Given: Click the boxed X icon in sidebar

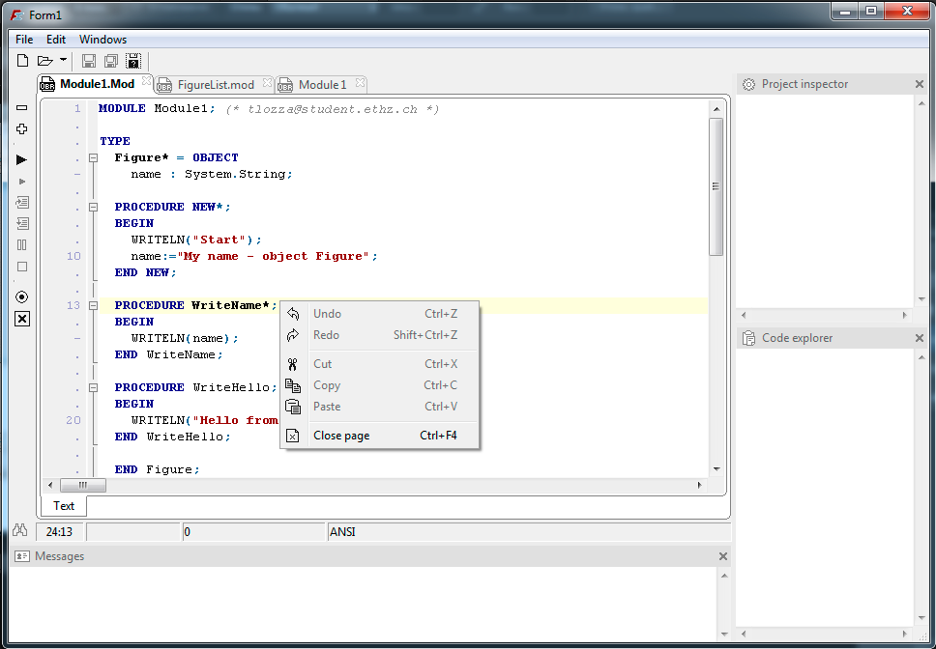Looking at the screenshot, I should 22,319.
